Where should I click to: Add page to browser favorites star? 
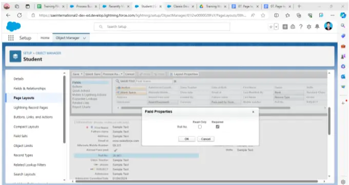pos(263,15)
